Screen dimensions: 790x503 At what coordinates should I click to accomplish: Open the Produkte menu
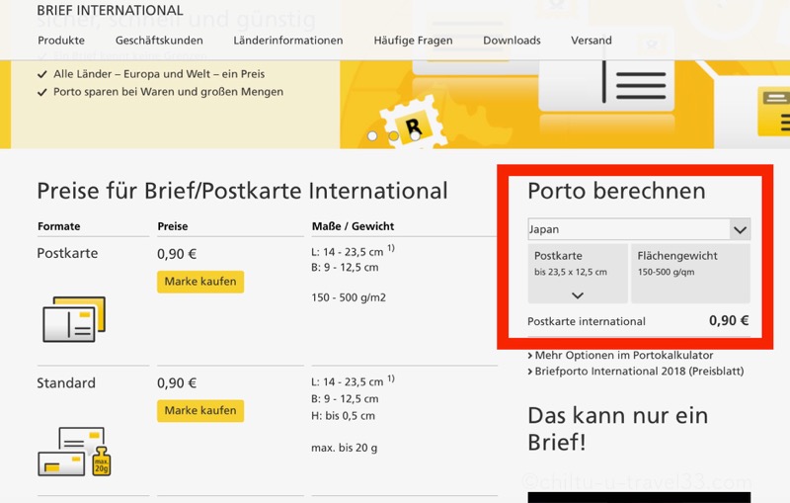[61, 41]
